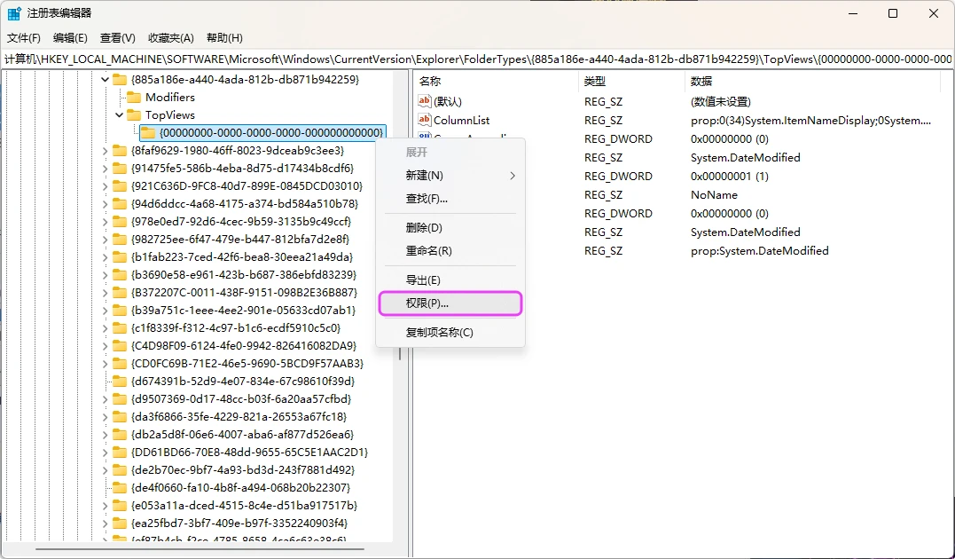
Task: Open the 查看(V) menu
Action: 118,38
